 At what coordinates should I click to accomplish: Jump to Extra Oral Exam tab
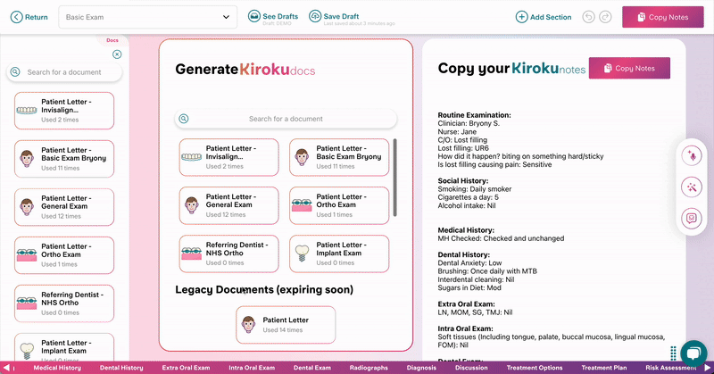186,368
